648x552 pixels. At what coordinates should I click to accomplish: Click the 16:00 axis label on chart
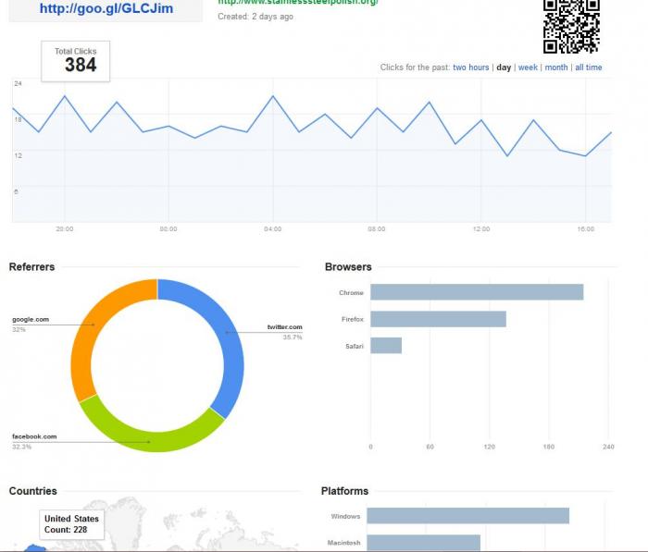coord(586,229)
